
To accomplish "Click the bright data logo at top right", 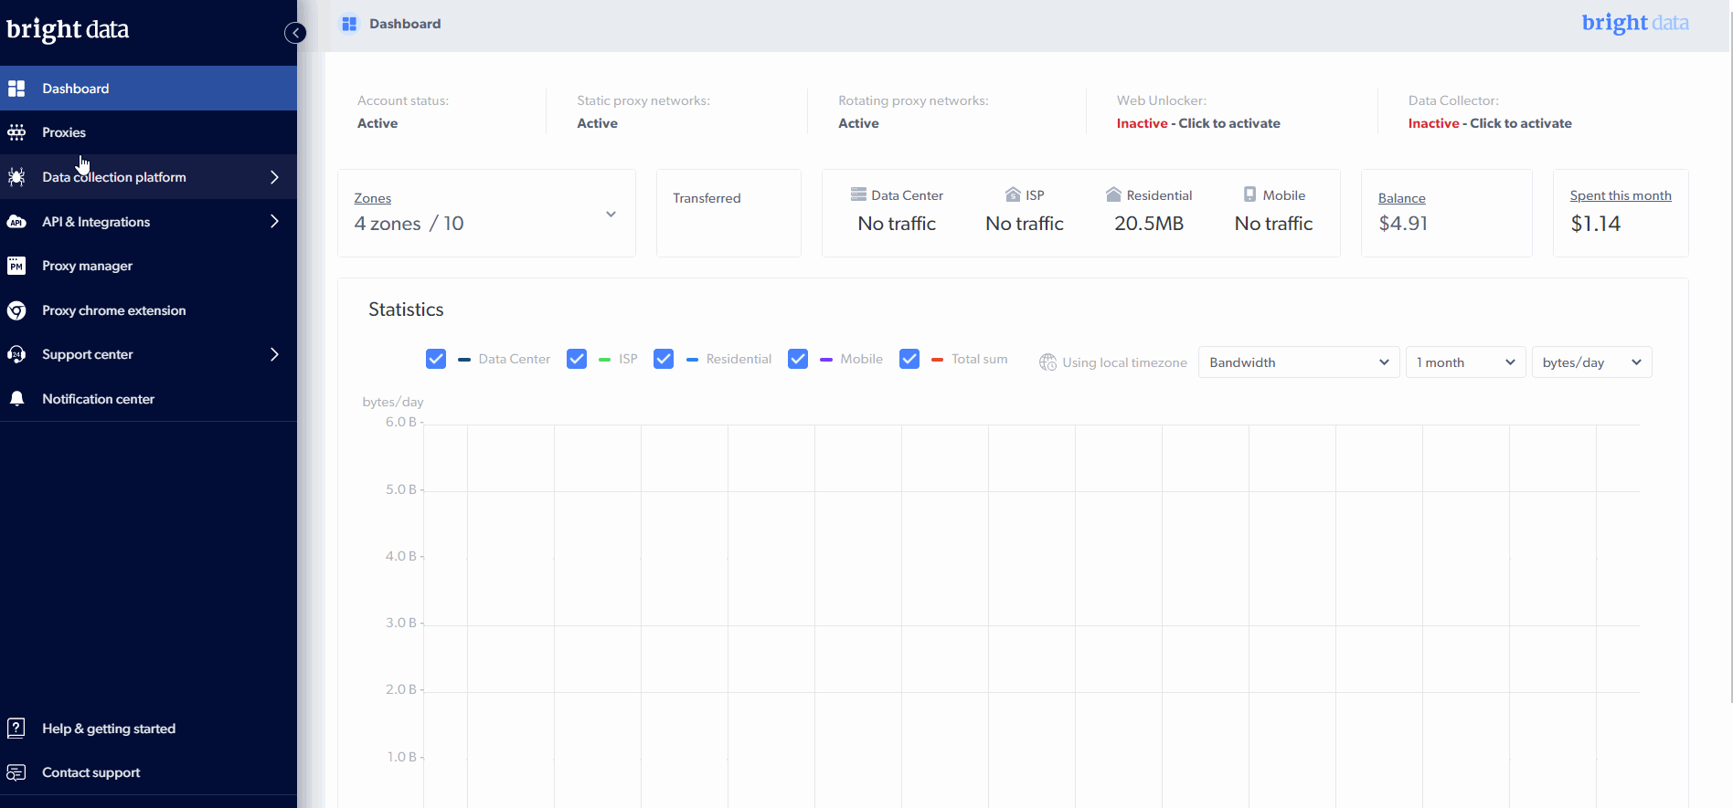I will click(1635, 23).
